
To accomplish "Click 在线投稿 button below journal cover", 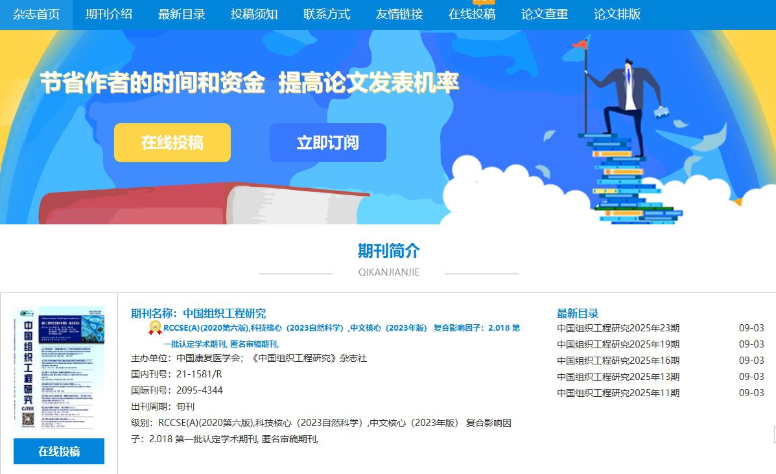I will (x=59, y=451).
